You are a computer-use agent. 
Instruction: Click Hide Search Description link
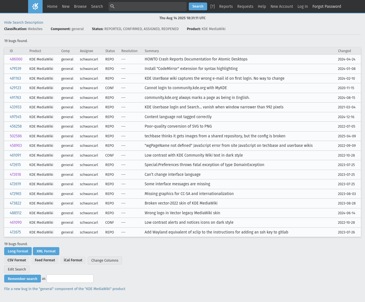click(x=24, y=23)
